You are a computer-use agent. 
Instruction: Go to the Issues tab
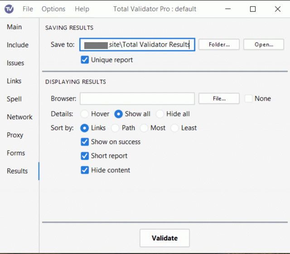point(15,63)
